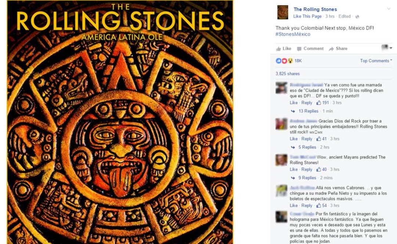The image size is (397, 244).
Task: Click The Rolling Stones page avatar
Action: [x=282, y=12]
